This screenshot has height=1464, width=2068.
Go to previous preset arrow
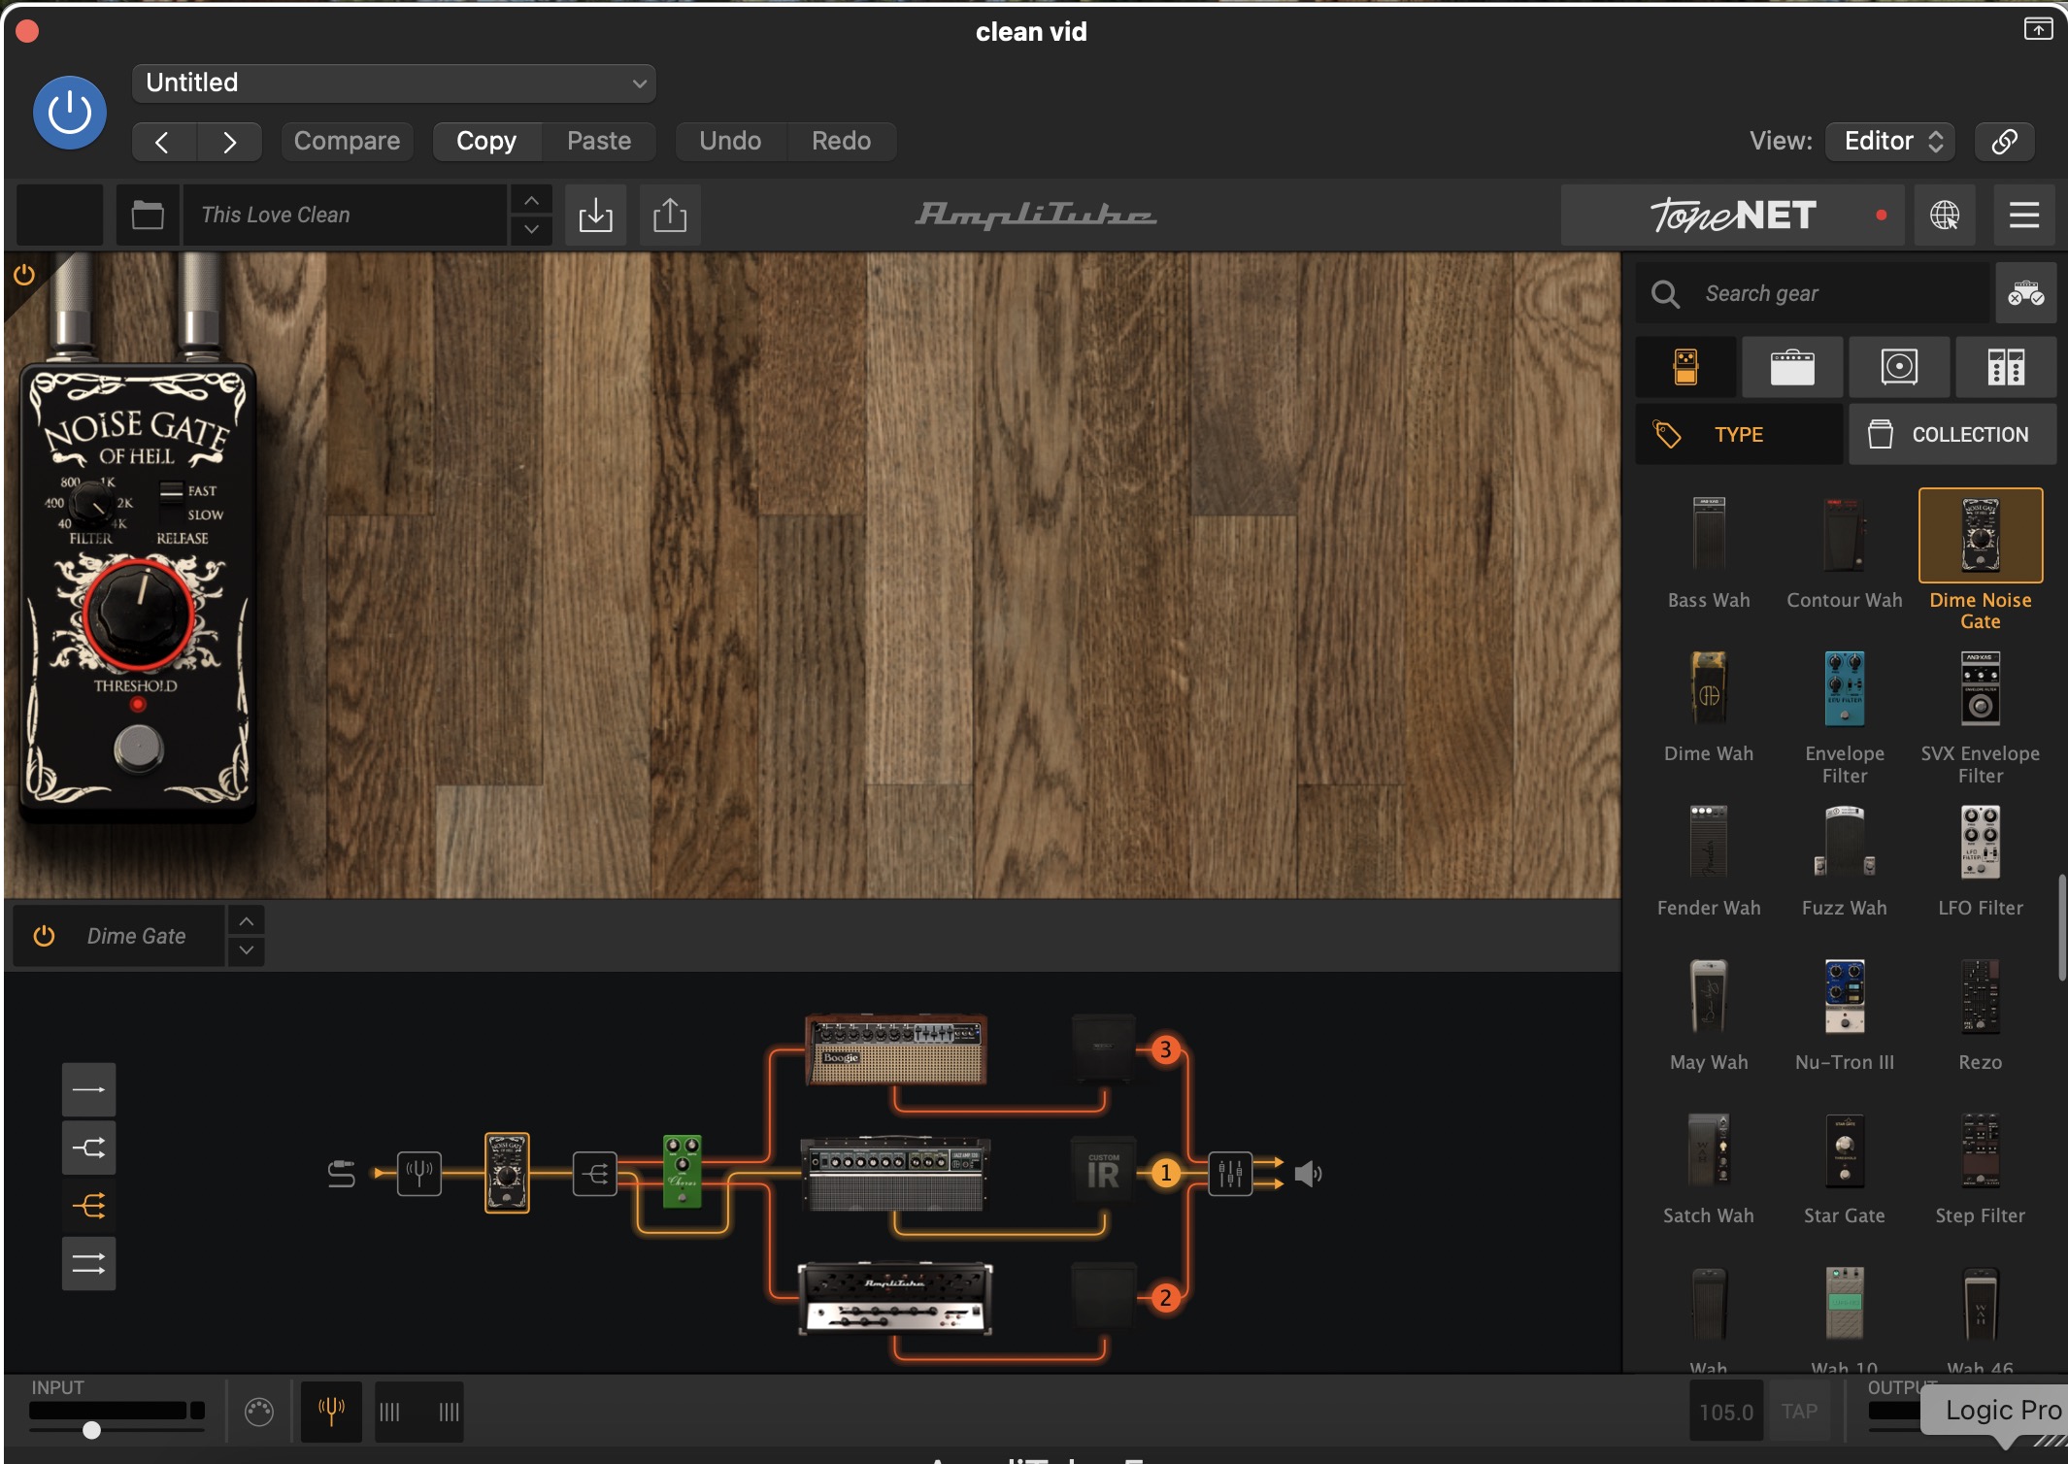point(163,142)
